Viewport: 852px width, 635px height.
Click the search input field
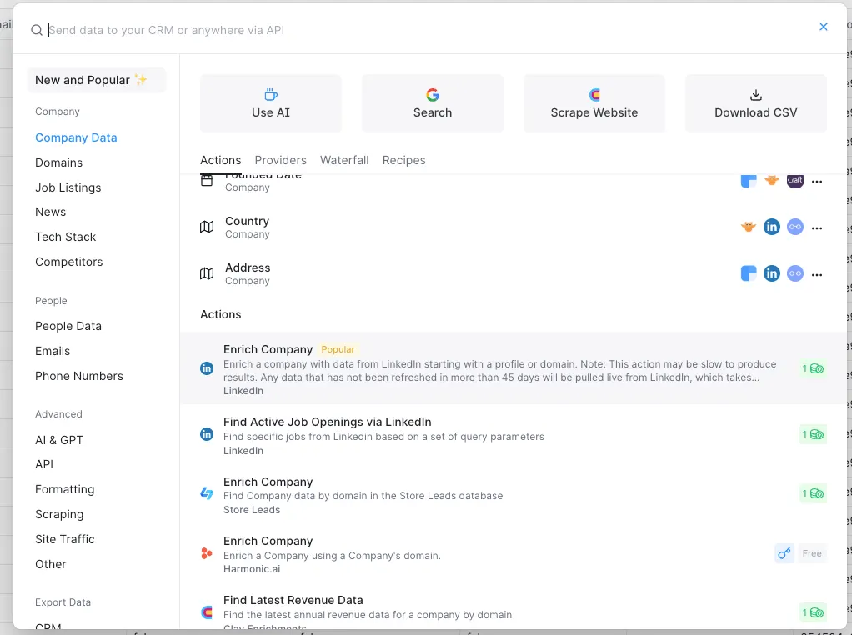point(429,31)
